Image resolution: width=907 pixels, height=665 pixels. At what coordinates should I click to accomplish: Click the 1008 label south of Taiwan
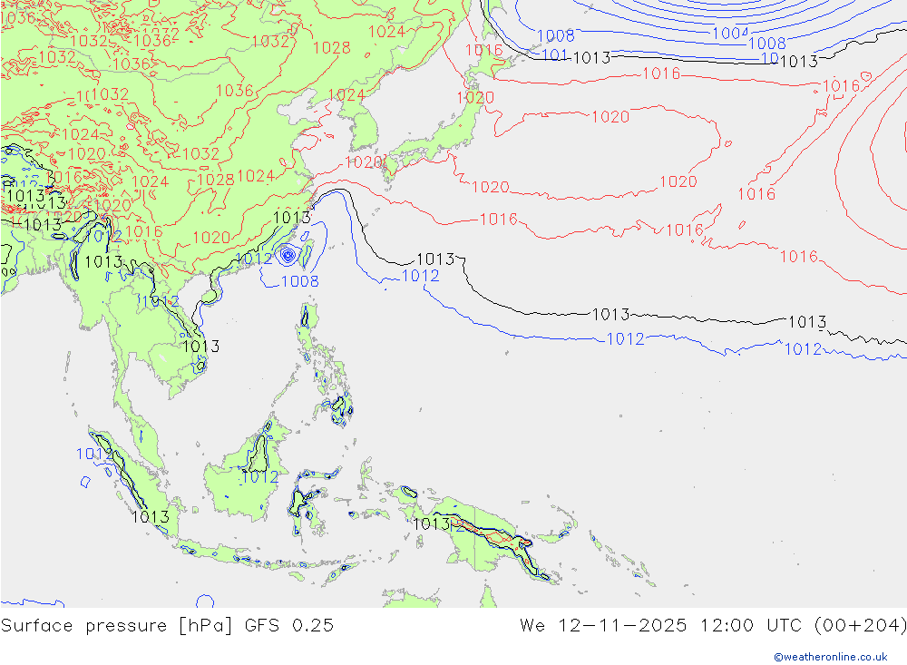pos(299,281)
